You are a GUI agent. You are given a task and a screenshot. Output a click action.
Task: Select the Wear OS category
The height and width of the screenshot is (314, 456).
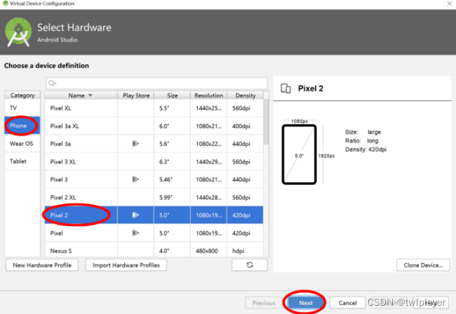tap(22, 144)
